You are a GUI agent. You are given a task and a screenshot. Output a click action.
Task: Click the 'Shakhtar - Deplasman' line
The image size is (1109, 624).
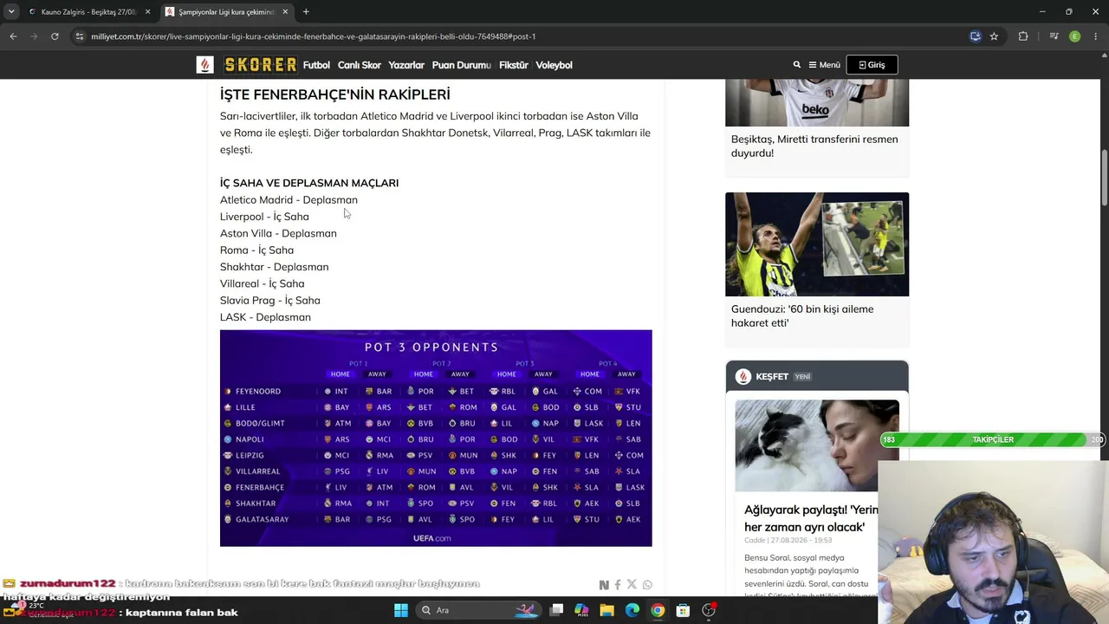coord(274,267)
